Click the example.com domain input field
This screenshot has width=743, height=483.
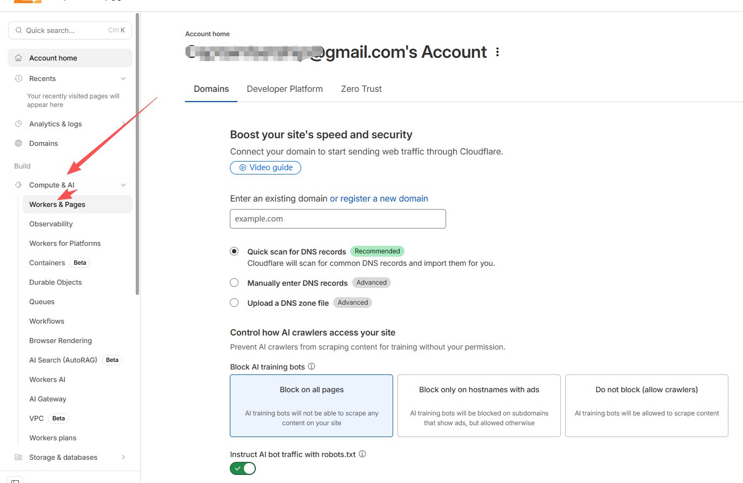point(338,219)
